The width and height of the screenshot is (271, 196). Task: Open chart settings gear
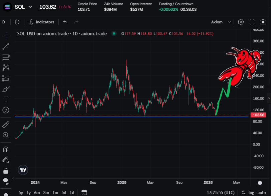click(x=241, y=22)
